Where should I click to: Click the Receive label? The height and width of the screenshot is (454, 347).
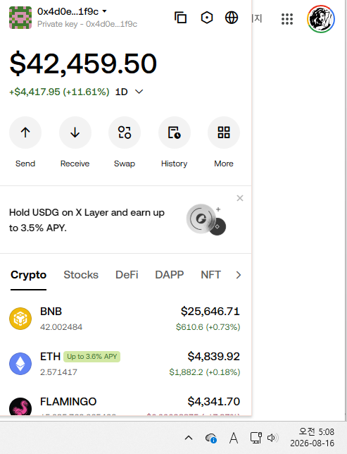[x=75, y=164]
